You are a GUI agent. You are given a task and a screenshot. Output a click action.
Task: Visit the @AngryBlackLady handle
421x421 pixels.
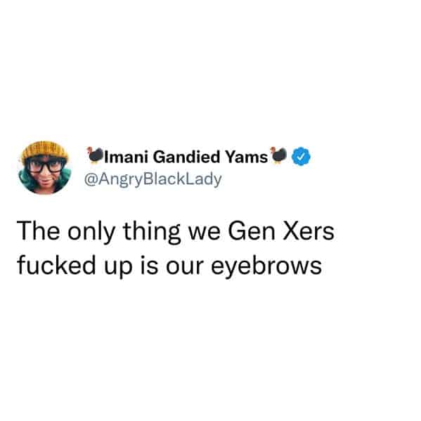(153, 179)
